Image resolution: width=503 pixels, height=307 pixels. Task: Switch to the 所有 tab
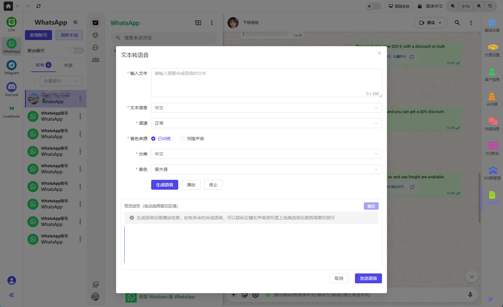click(x=43, y=65)
